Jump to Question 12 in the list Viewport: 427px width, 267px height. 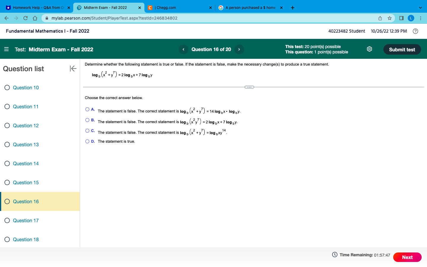pos(26,125)
